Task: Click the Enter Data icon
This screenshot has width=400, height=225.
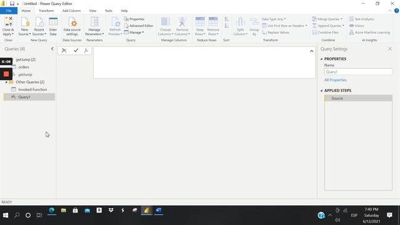Action: tap(53, 22)
